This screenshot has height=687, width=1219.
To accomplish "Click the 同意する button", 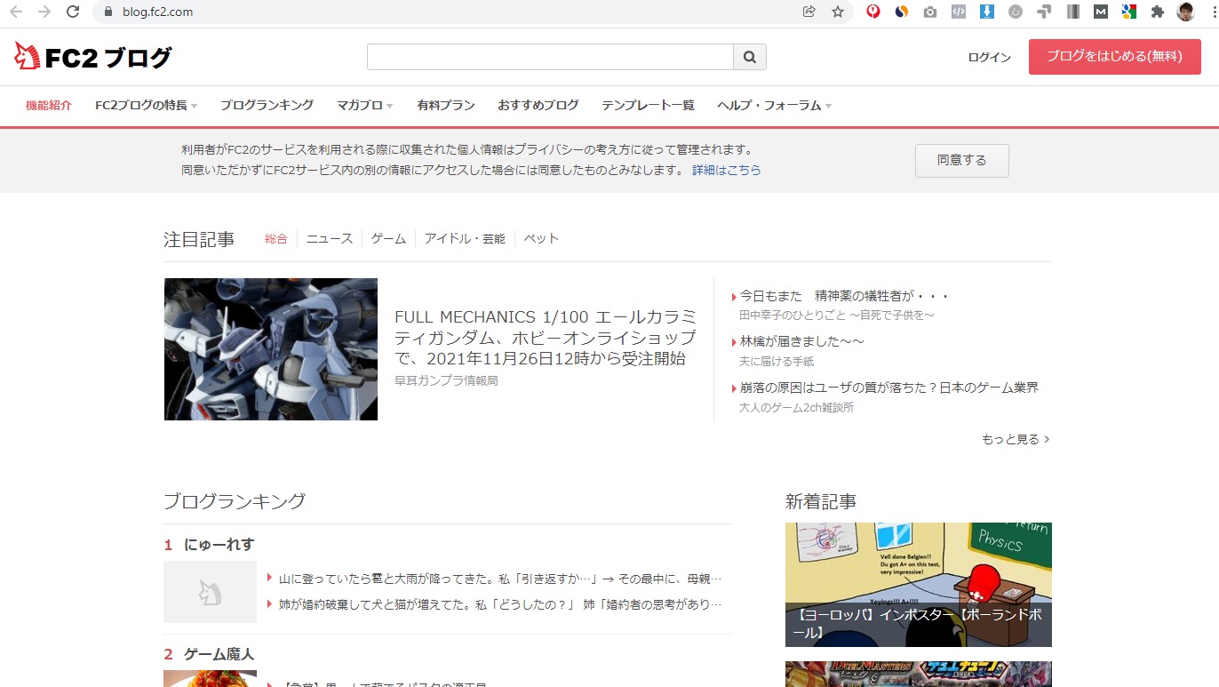I will (x=961, y=161).
